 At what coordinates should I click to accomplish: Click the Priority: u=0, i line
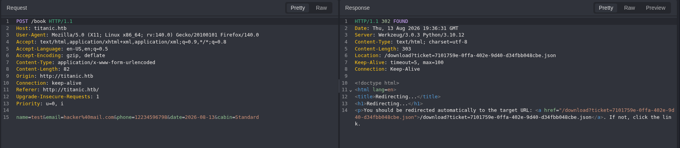40,104
